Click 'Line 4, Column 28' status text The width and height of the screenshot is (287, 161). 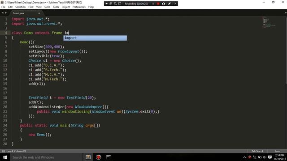point(16,151)
